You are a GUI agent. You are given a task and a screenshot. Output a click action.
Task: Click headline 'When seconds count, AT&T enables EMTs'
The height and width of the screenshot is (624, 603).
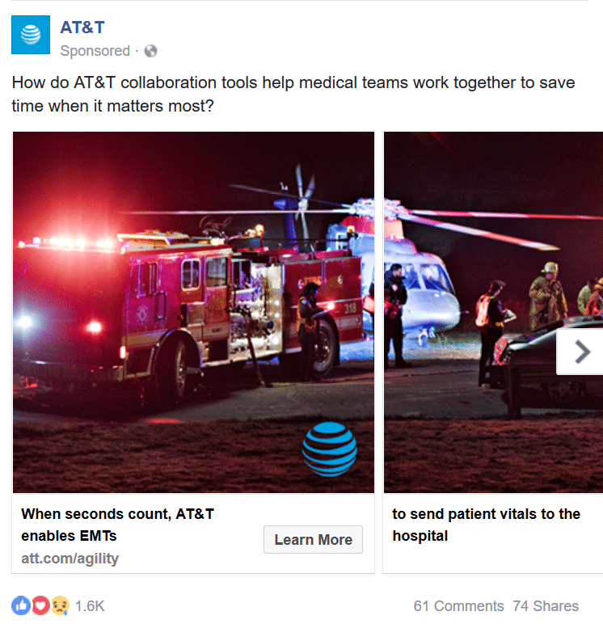[x=117, y=525]
